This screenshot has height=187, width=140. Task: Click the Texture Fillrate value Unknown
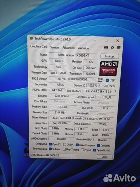[x=103, y=103]
